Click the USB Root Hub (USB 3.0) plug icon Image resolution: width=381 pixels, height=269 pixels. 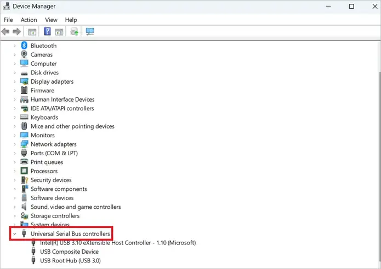coord(33,260)
